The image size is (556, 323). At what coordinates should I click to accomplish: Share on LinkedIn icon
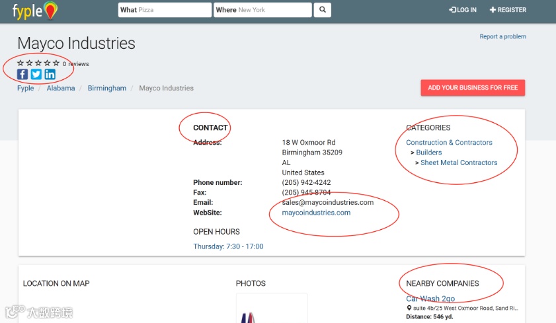tap(50, 74)
